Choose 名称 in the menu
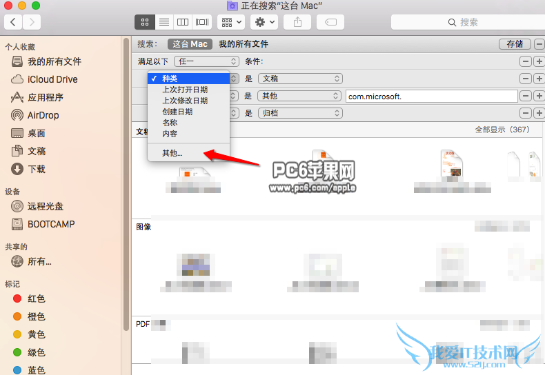 188,123
